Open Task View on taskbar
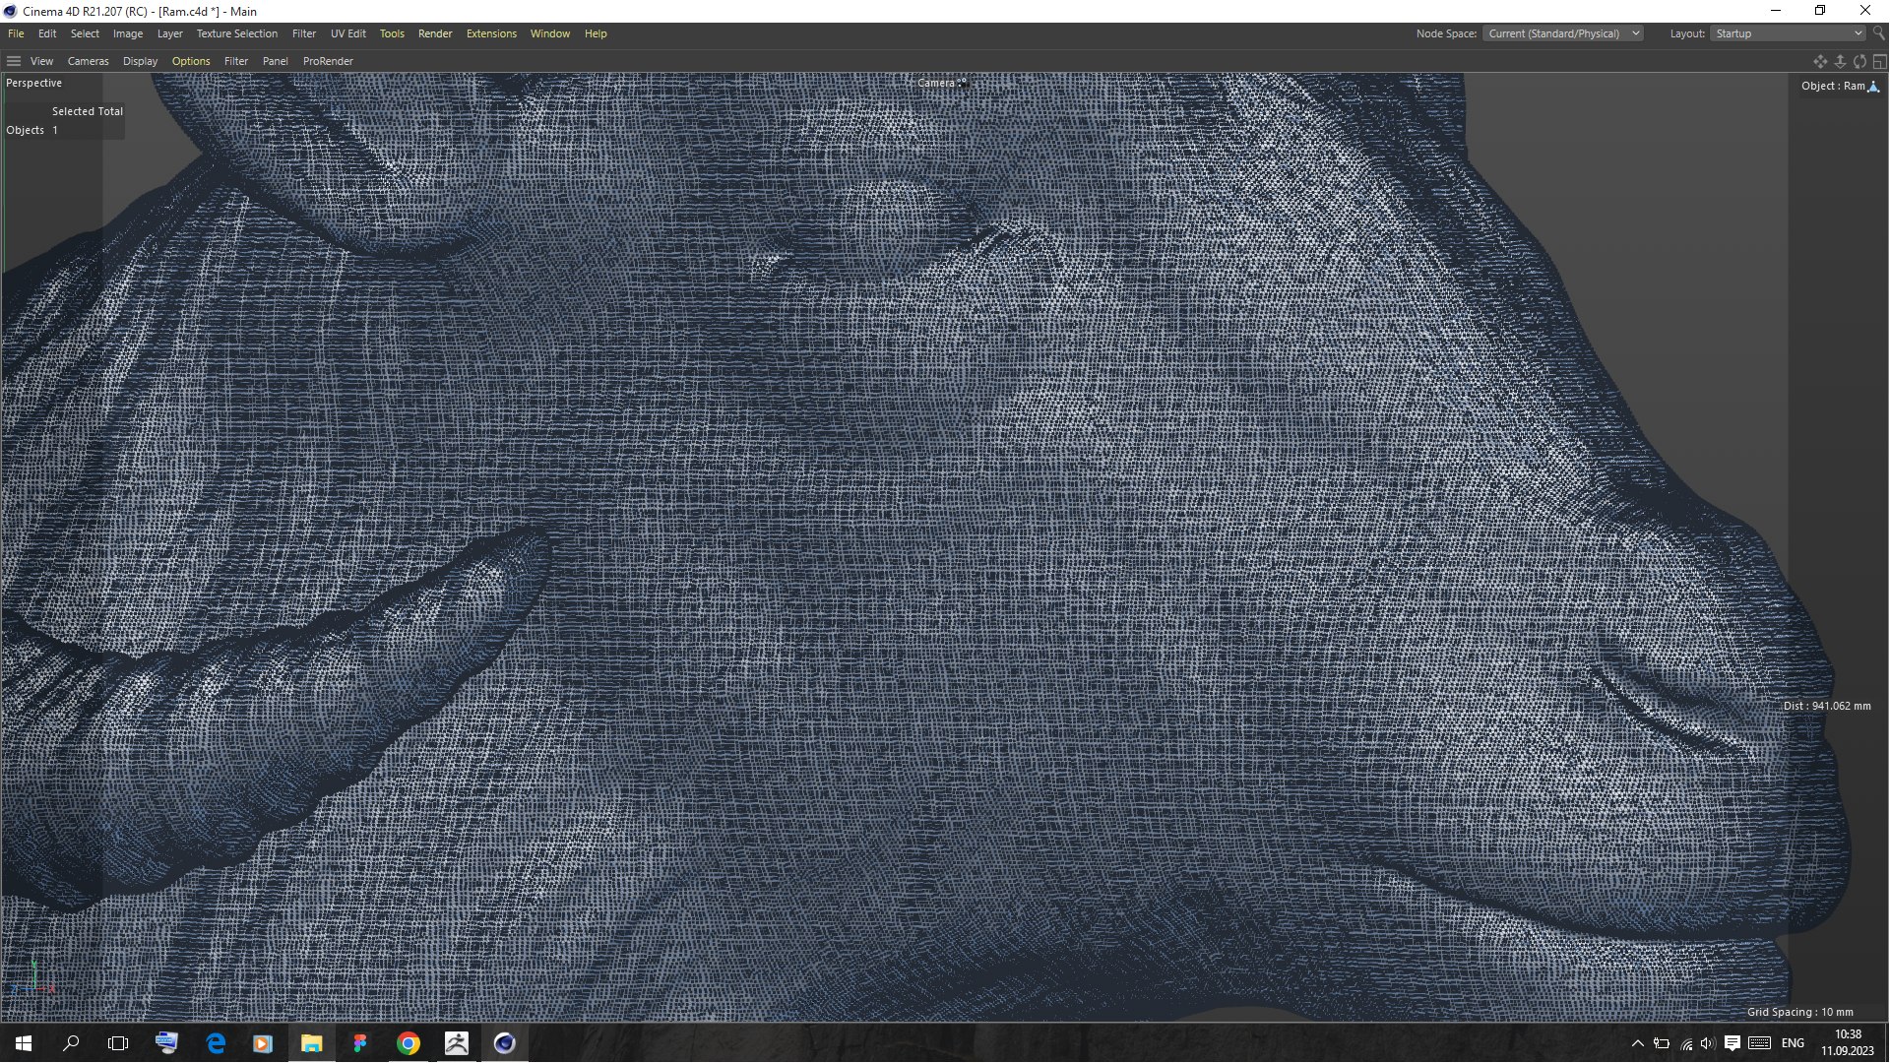The width and height of the screenshot is (1890, 1063). [x=118, y=1043]
